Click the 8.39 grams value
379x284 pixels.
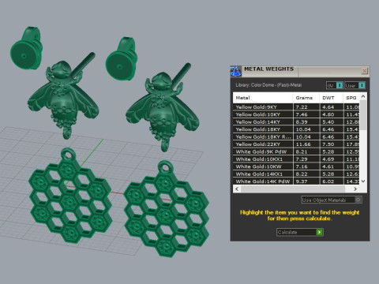[302, 121]
